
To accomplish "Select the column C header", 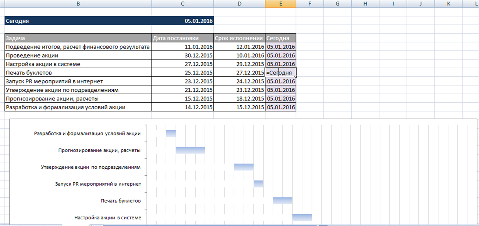I will point(182,4).
